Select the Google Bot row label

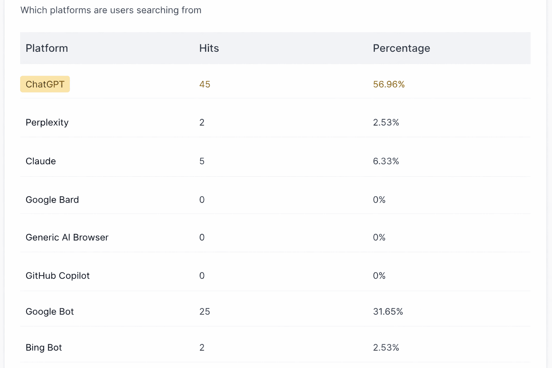click(x=50, y=312)
